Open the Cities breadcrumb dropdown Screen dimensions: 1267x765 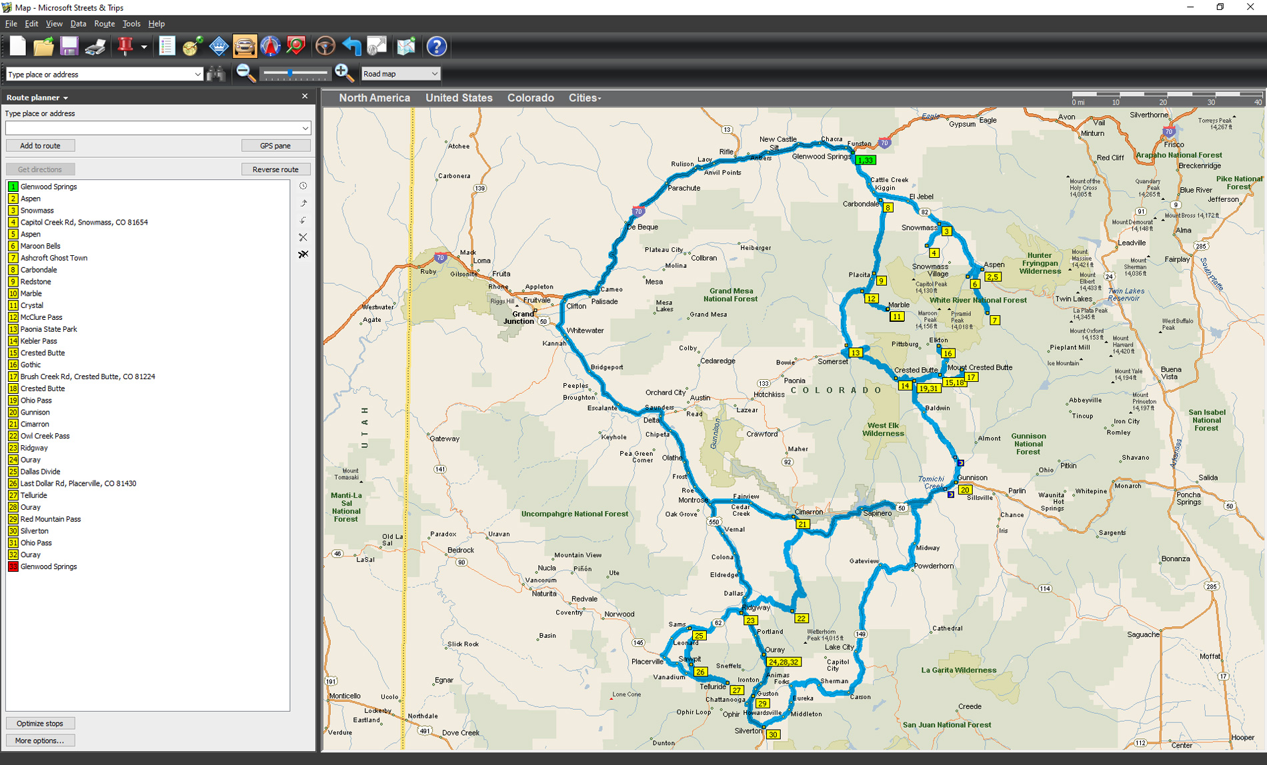point(585,98)
